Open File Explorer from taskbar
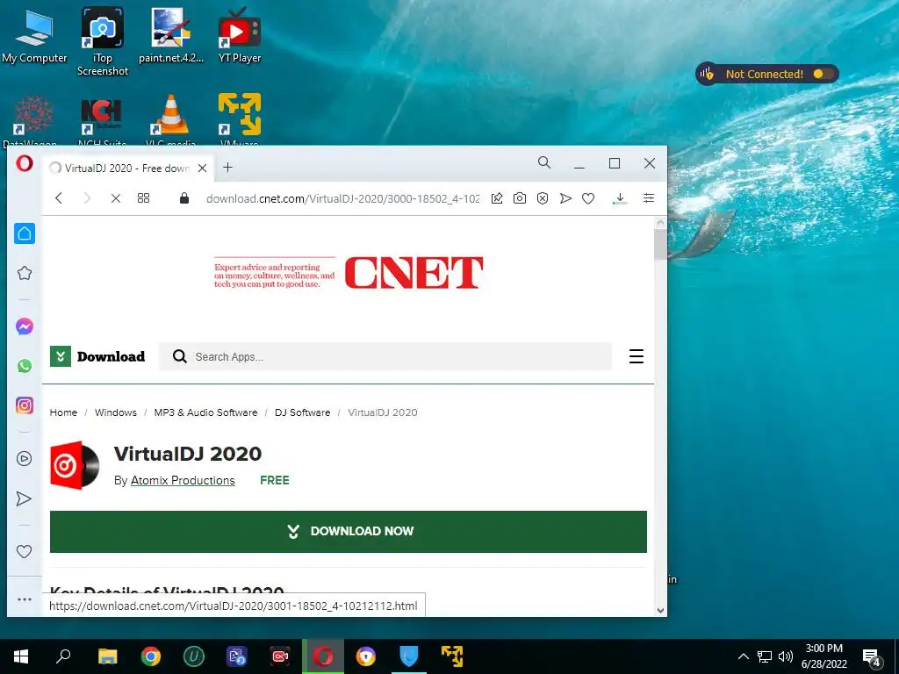The height and width of the screenshot is (674, 899). (107, 656)
